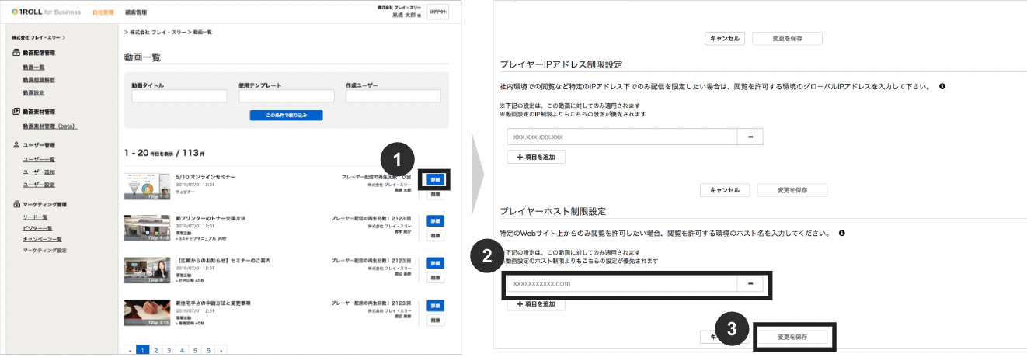Go to next page with » pagination arrow
This screenshot has height=357, width=1027.
point(221,350)
